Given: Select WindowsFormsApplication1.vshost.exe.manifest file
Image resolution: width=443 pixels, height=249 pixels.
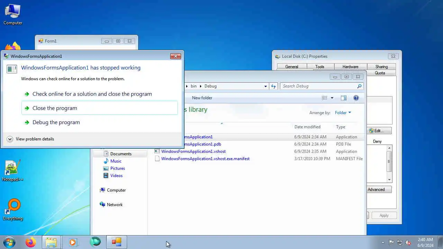Looking at the screenshot, I should click(260, 159).
